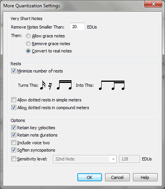The width and height of the screenshot is (165, 189).
Task: Close the More Quantization Settings dialog
Action: 153,4
